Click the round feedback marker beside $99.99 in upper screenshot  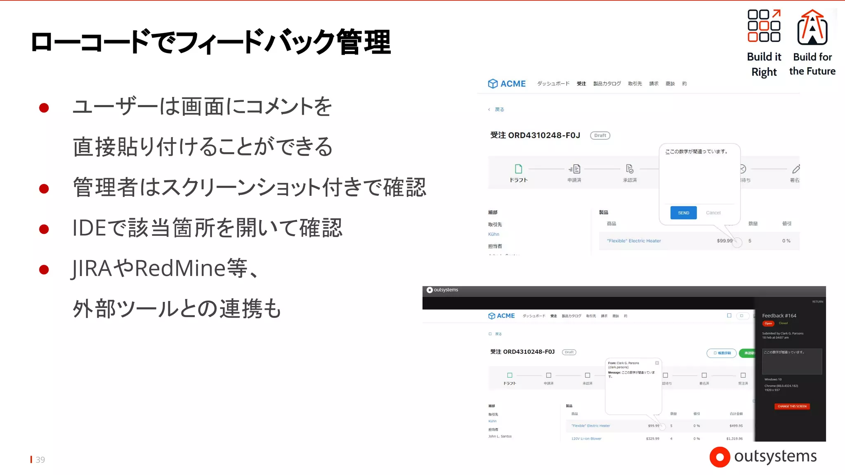(x=737, y=242)
